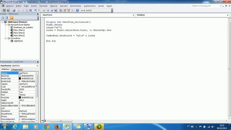The width and height of the screenshot is (231, 130).
Task: Undo the last edit
Action: (x=35, y=10)
